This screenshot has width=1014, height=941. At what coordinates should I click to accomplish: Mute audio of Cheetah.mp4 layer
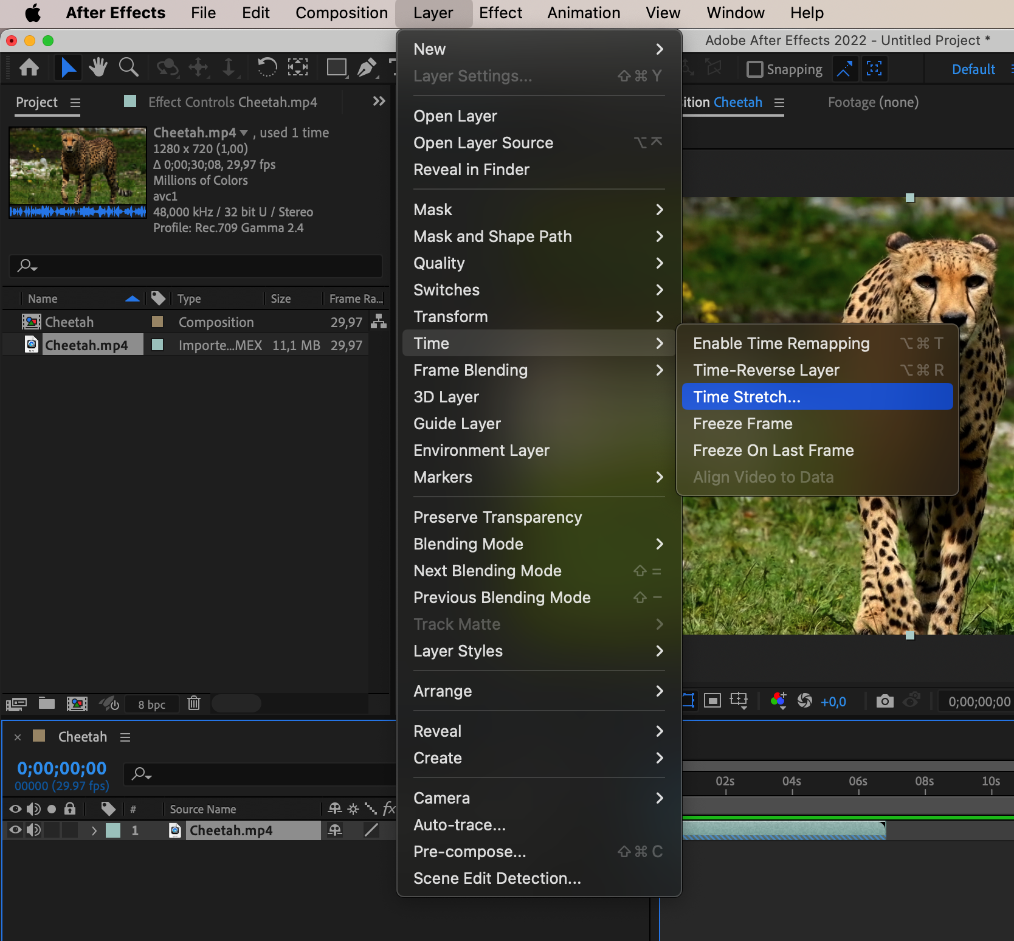tap(33, 830)
